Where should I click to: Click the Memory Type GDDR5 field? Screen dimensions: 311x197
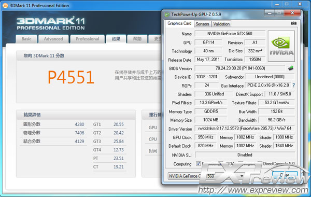click(211, 111)
